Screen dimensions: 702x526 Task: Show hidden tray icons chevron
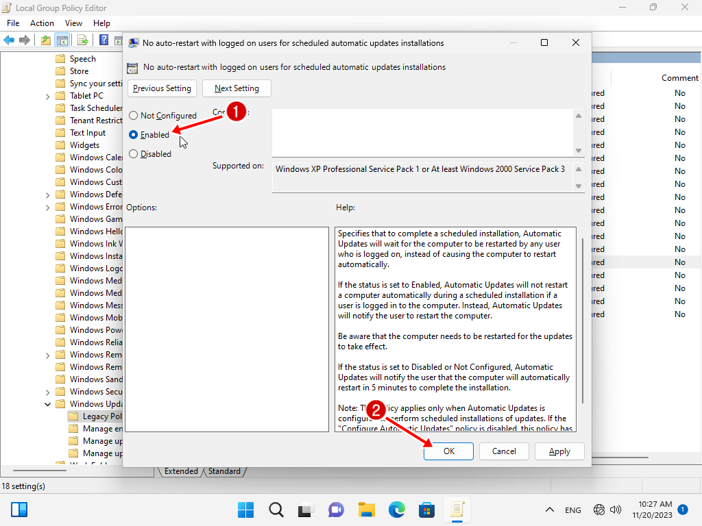550,510
